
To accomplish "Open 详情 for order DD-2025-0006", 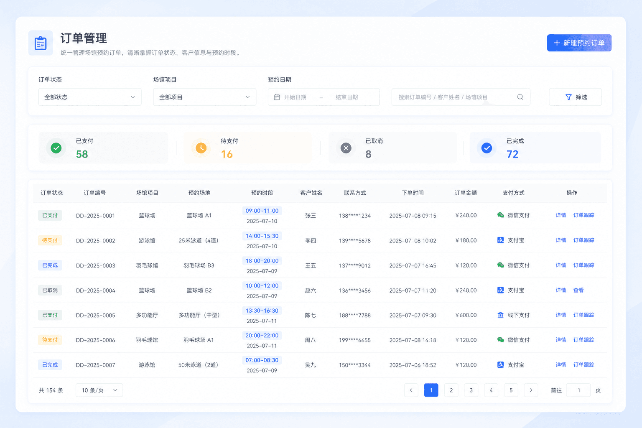I will (x=561, y=340).
